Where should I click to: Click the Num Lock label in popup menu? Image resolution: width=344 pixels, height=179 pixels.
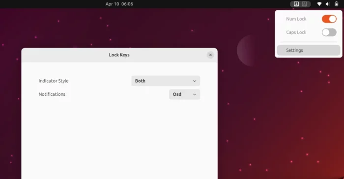tap(296, 19)
